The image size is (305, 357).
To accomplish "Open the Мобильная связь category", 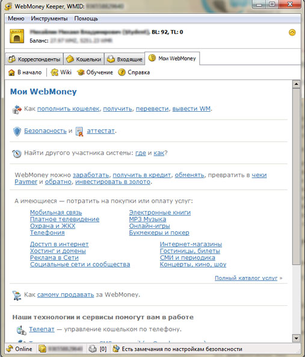I will (x=56, y=212).
